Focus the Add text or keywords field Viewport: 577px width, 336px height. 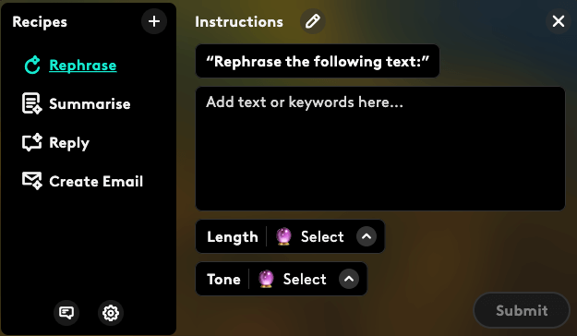click(x=380, y=149)
